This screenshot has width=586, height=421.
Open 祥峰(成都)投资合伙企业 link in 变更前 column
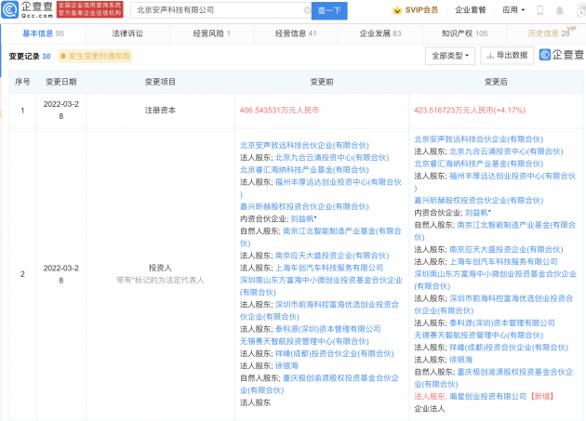coord(335,354)
